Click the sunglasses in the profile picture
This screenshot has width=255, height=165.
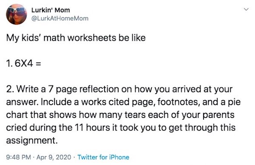[17, 11]
